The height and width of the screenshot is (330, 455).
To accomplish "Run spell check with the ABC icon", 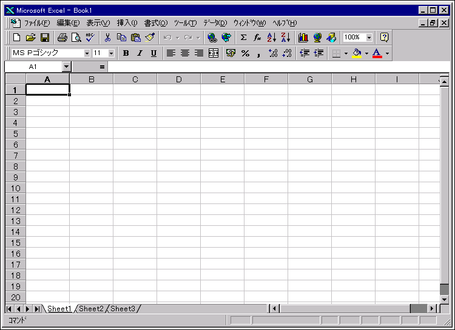I will click(90, 38).
